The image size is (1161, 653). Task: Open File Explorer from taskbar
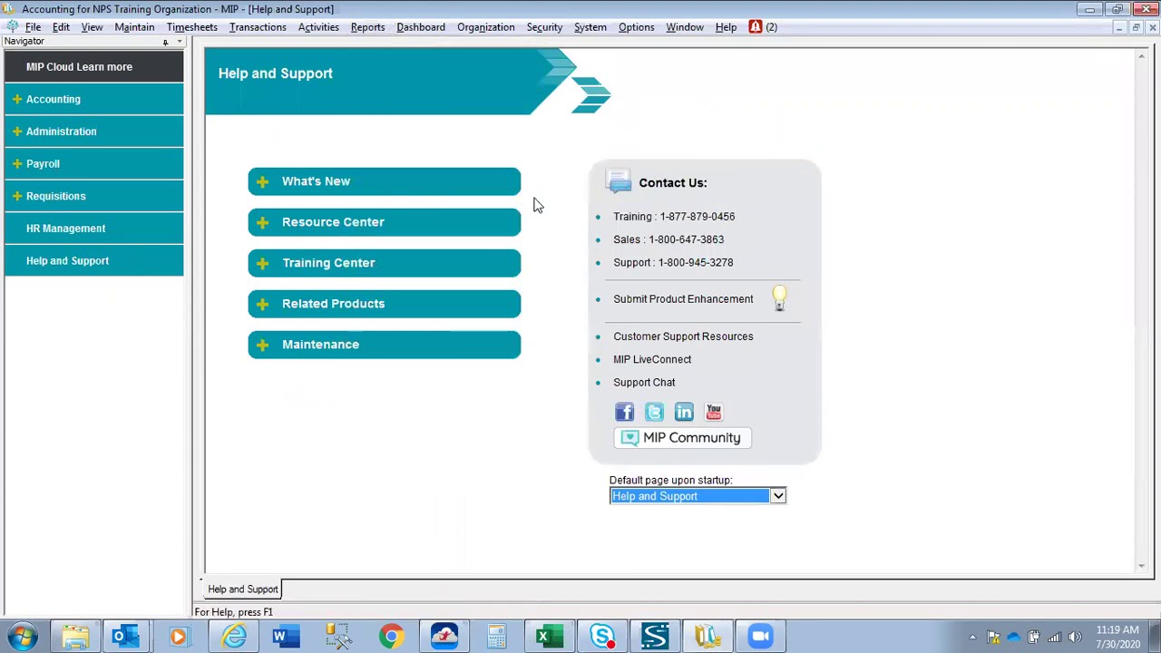(x=75, y=637)
